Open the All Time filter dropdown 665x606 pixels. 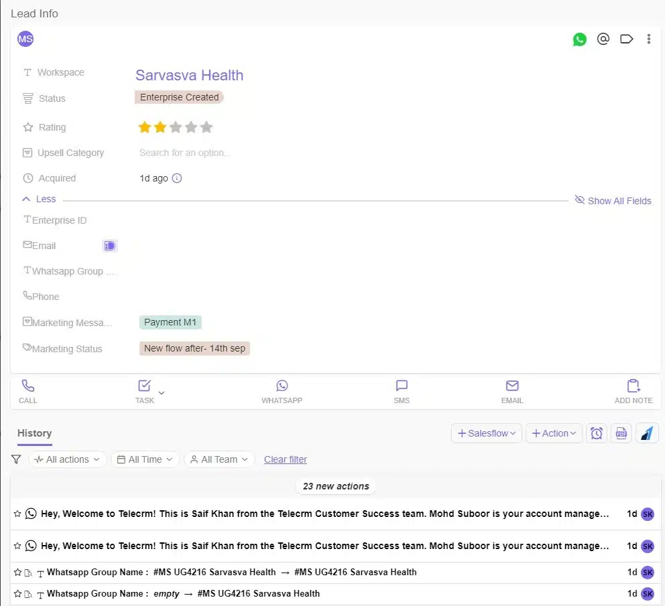click(x=145, y=459)
